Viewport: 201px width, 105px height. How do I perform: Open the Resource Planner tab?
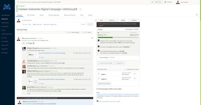(70, 15)
